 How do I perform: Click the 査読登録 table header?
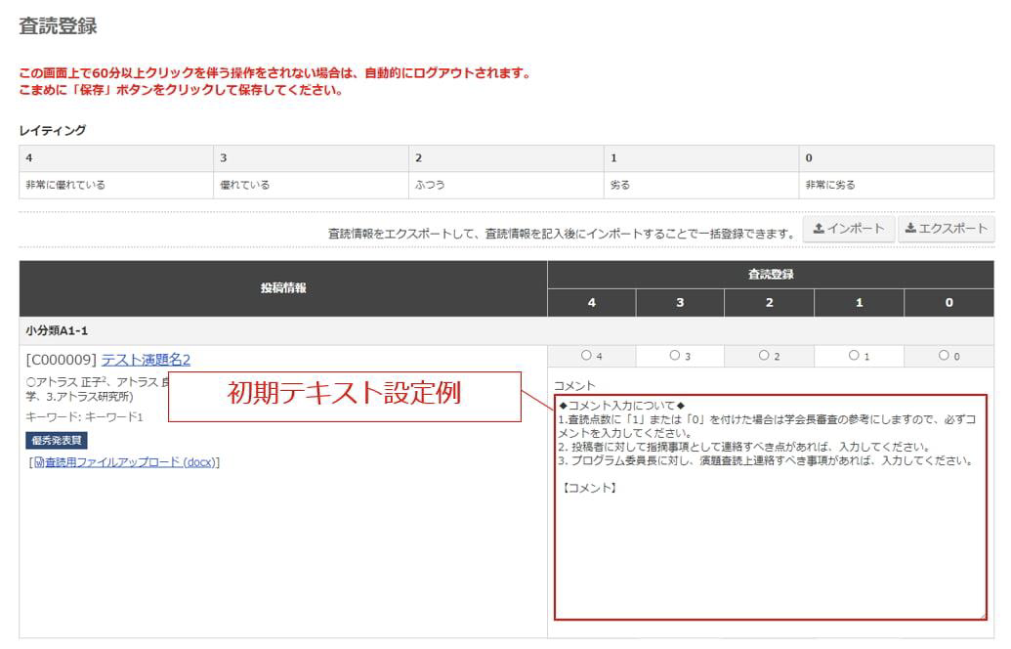click(x=770, y=275)
